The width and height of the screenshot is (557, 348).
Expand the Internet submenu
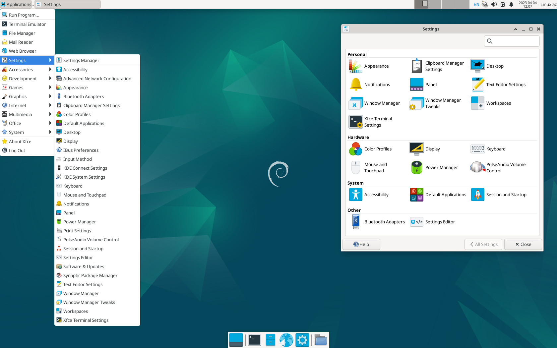click(27, 105)
